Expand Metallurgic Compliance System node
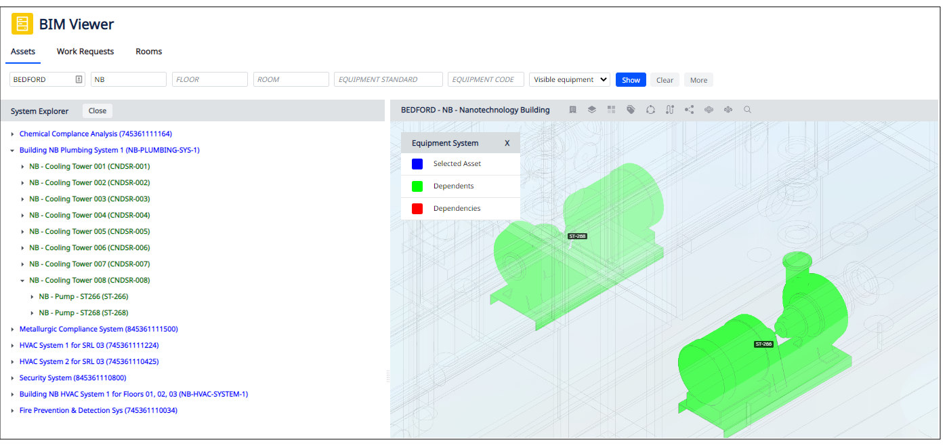 point(13,329)
